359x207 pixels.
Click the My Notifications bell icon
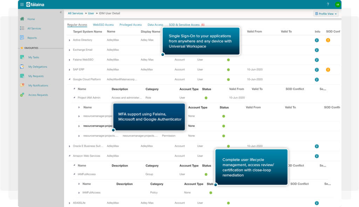click(22, 85)
